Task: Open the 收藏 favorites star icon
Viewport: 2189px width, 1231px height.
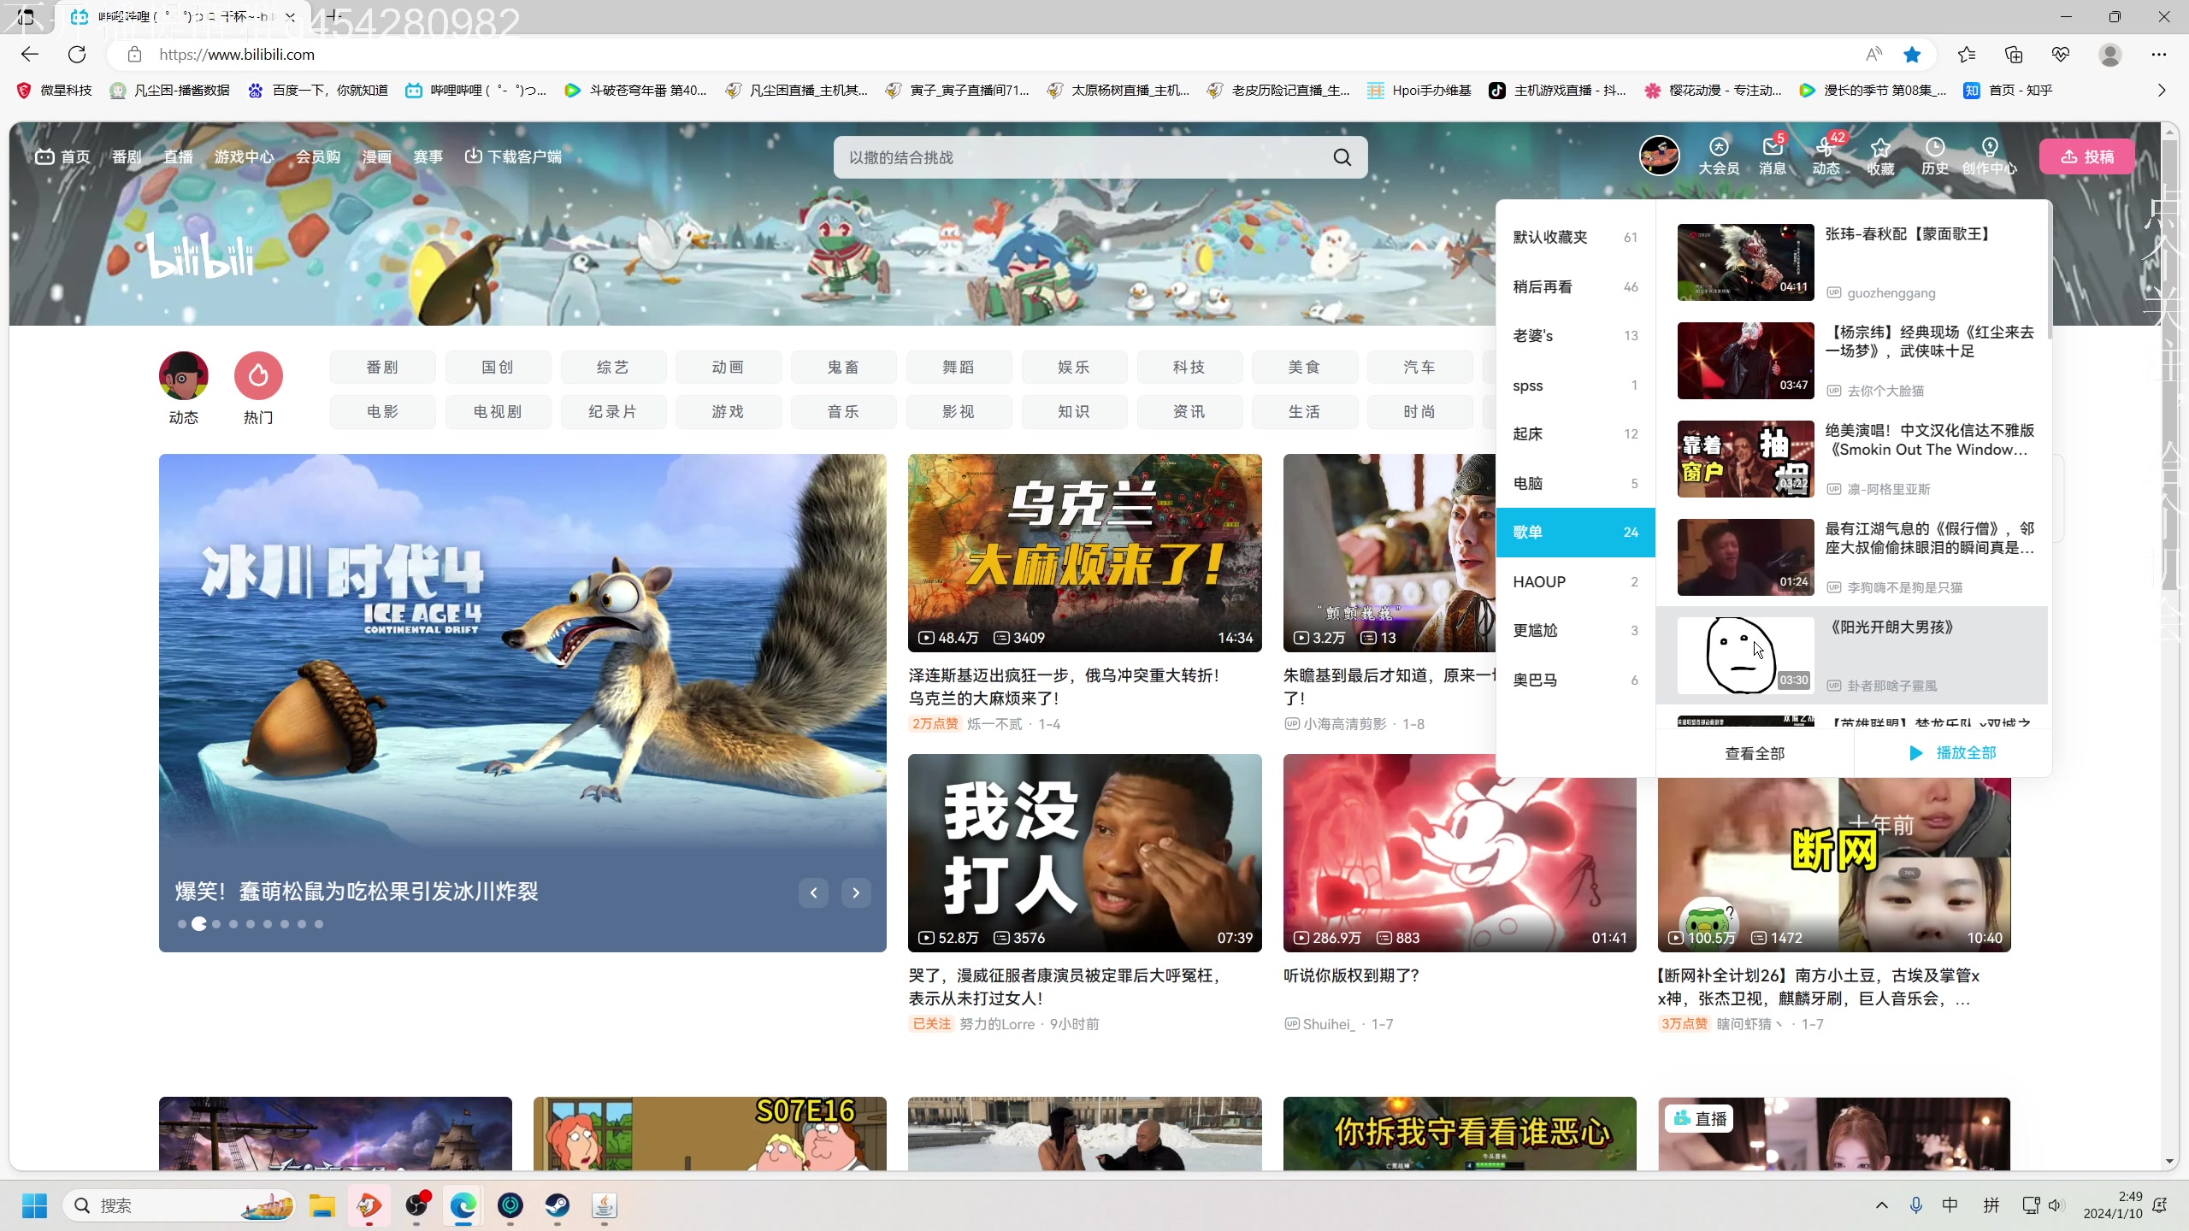Action: click(1880, 156)
